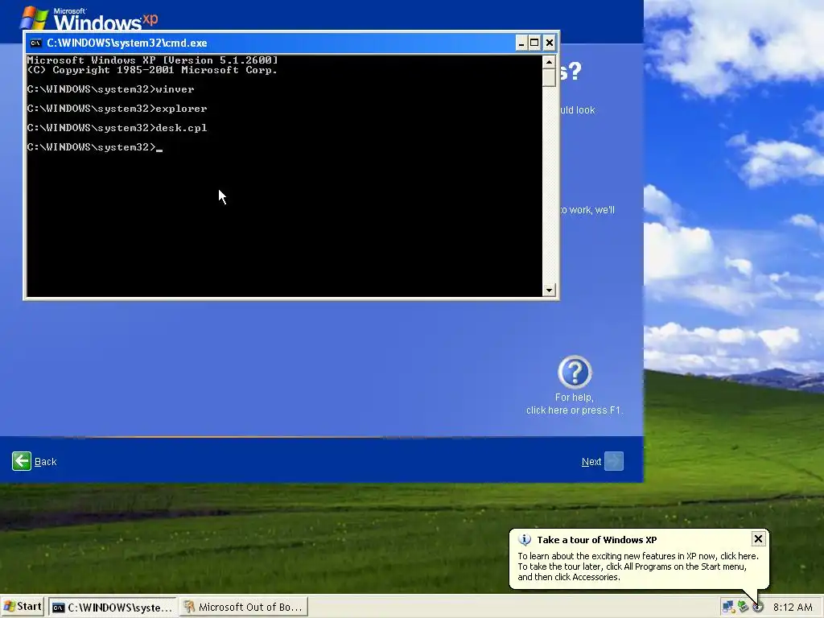Click the 'desk.cpl' command line in cmd
Viewport: 824px width, 618px height.
click(117, 128)
